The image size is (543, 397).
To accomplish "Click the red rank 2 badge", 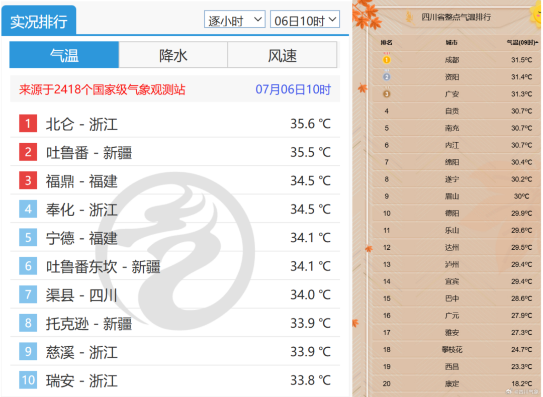I will click(x=28, y=152).
